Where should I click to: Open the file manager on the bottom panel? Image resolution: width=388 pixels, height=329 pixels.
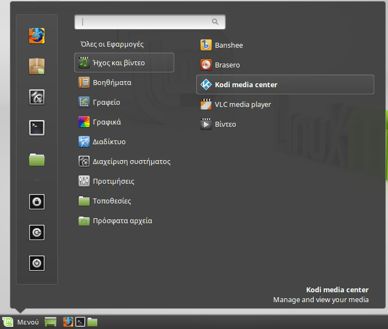click(92, 322)
